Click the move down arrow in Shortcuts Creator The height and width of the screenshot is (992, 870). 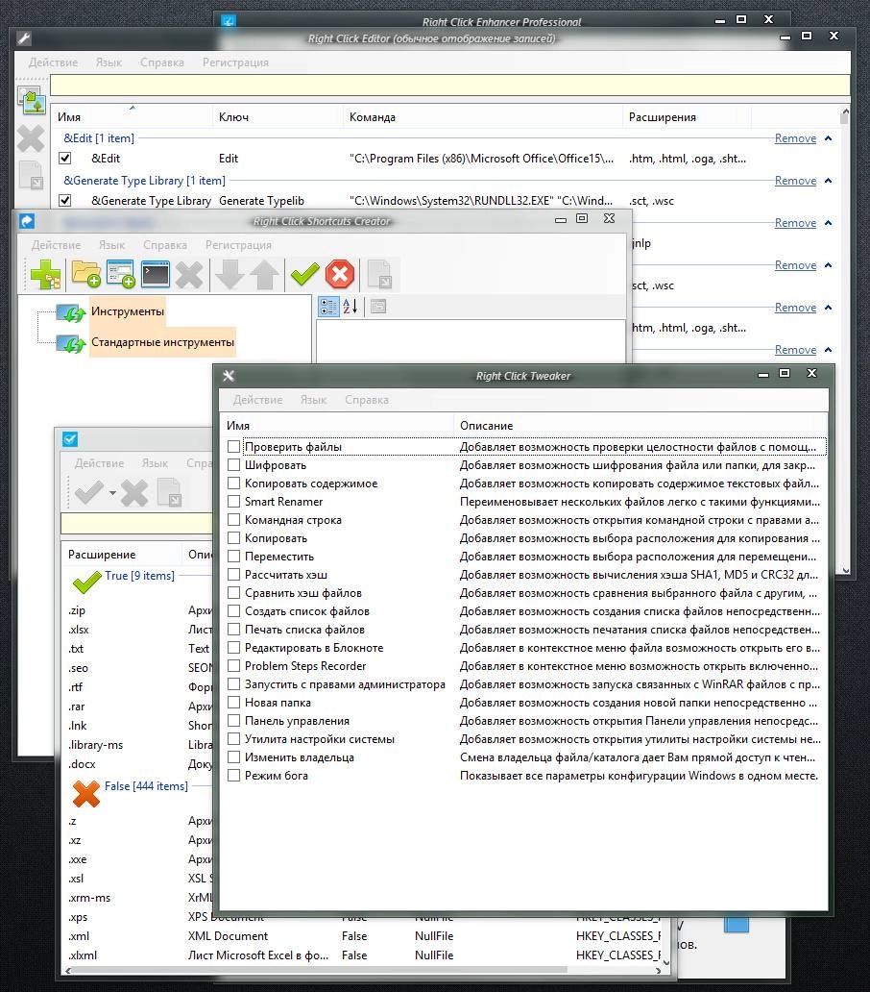(230, 275)
